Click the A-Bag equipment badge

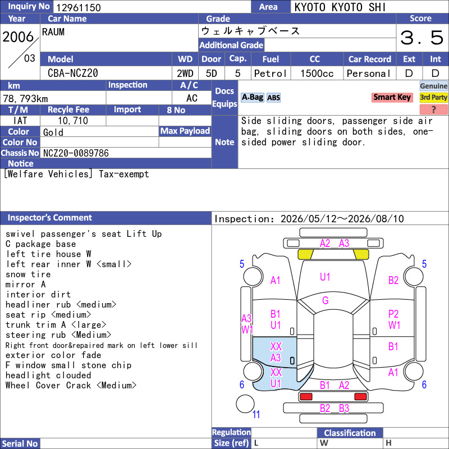(x=252, y=97)
